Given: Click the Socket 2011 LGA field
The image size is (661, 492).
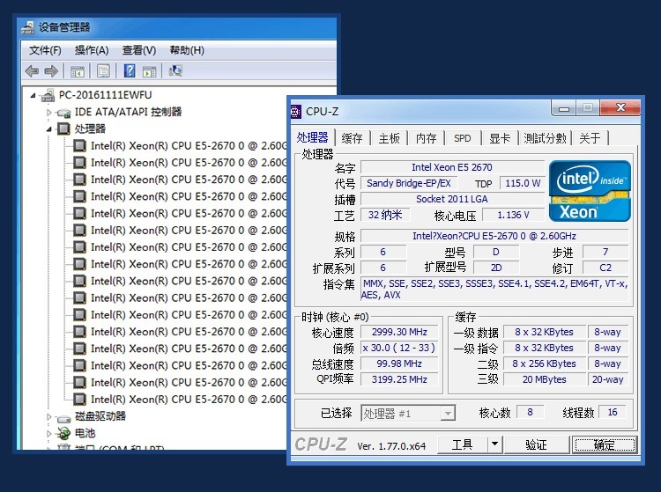Looking at the screenshot, I should 452,199.
